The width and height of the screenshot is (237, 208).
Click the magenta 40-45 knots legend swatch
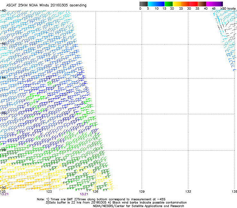pyautogui.click(x=210, y=4)
